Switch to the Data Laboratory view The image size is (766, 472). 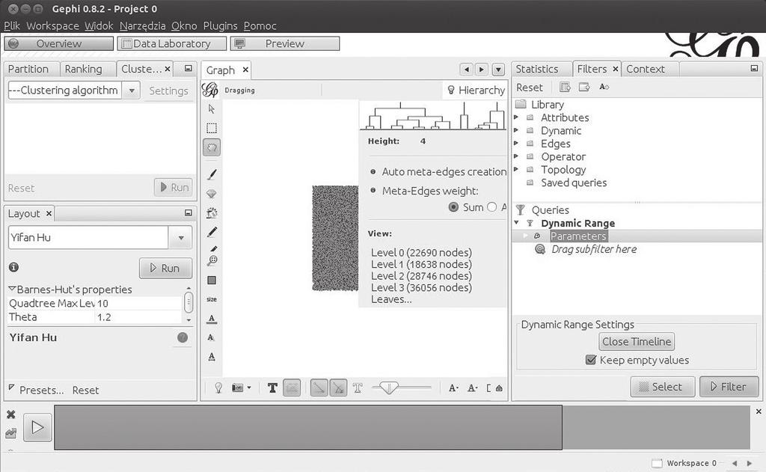pyautogui.click(x=171, y=43)
